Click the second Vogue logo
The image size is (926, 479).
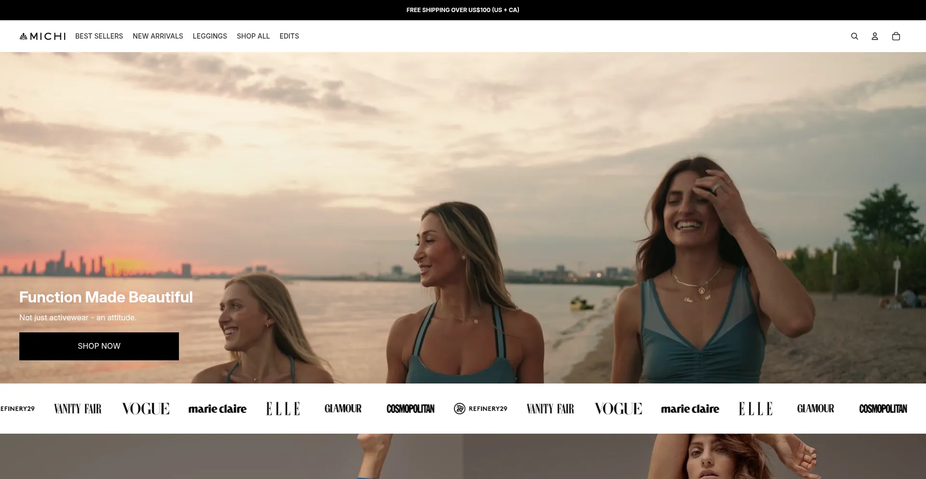click(618, 409)
